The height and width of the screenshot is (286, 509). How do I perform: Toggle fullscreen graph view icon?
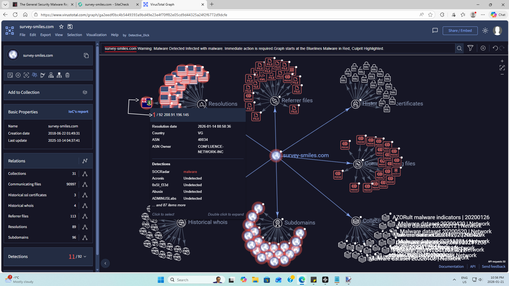(x=502, y=68)
